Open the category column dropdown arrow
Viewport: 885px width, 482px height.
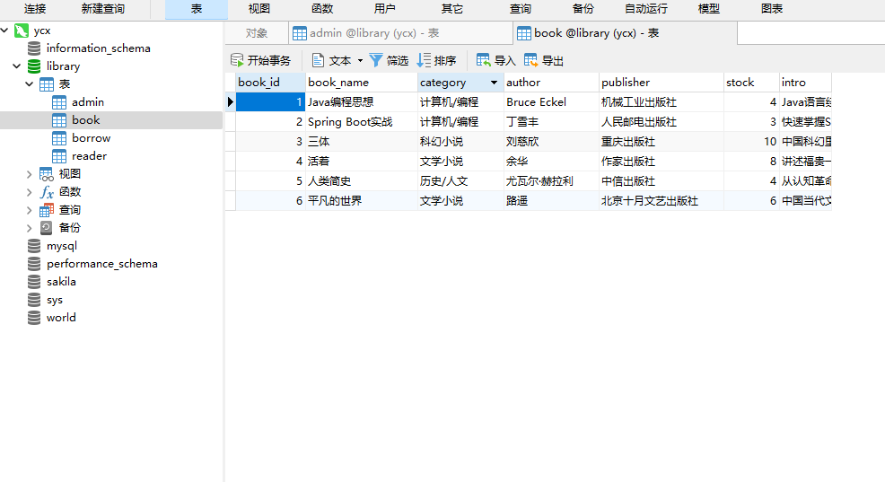tap(494, 83)
